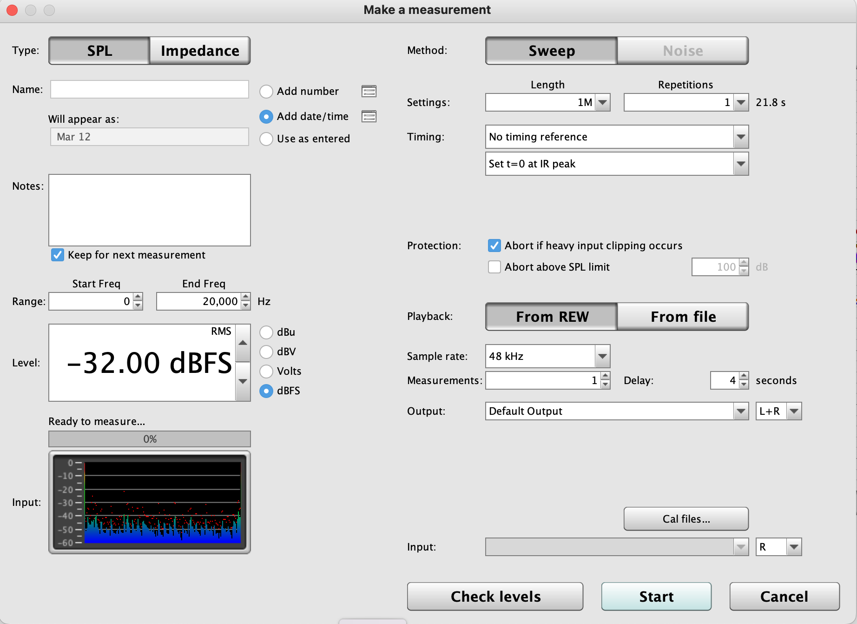Open the Output device dropdown

[741, 411]
